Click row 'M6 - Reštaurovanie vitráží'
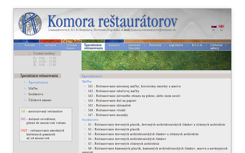 pos(107,110)
